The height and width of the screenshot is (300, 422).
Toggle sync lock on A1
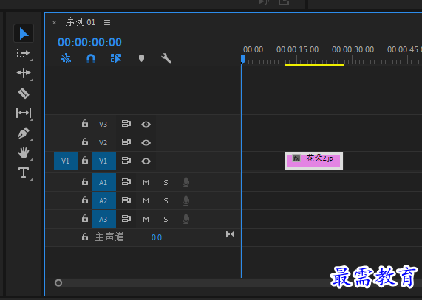[126, 181]
